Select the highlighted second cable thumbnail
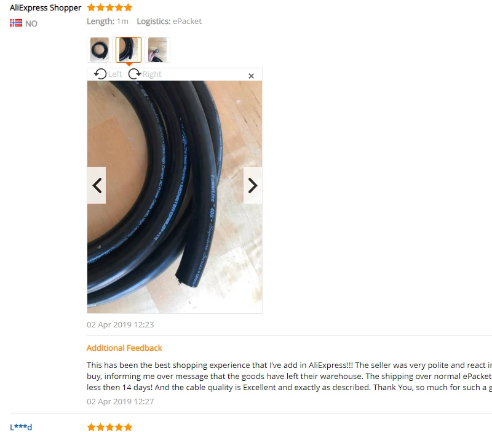Viewport: 492px width, 432px height. [129, 50]
